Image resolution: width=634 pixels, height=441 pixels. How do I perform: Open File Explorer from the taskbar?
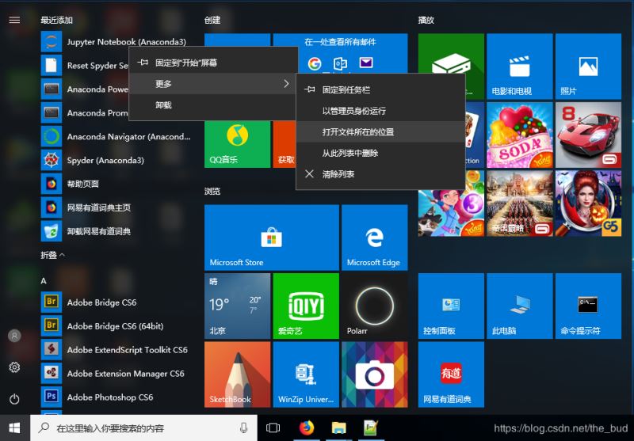(x=339, y=428)
